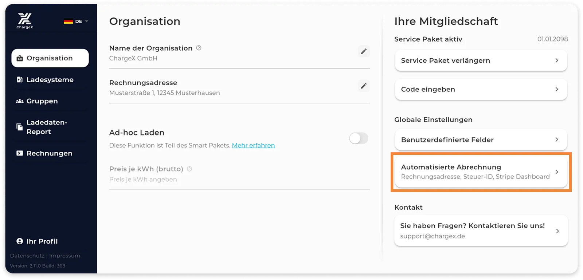Edit the organisation name with pencil icon
Screen dimensions: 583x280
[x=364, y=51]
